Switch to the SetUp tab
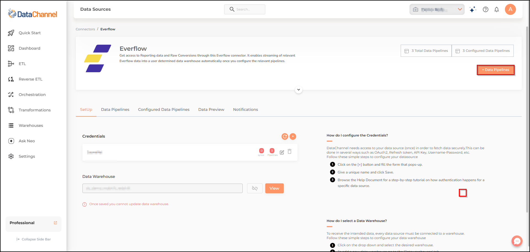This screenshot has height=252, width=530. click(x=86, y=109)
